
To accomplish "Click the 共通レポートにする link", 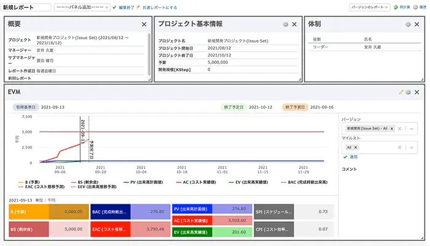I will [x=160, y=7].
